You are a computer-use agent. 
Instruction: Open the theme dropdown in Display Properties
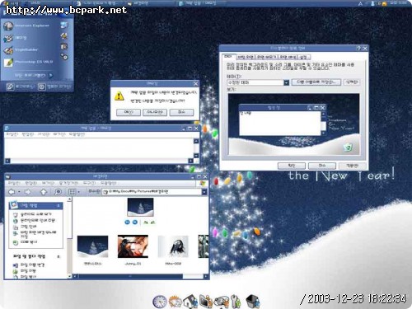[x=287, y=82]
